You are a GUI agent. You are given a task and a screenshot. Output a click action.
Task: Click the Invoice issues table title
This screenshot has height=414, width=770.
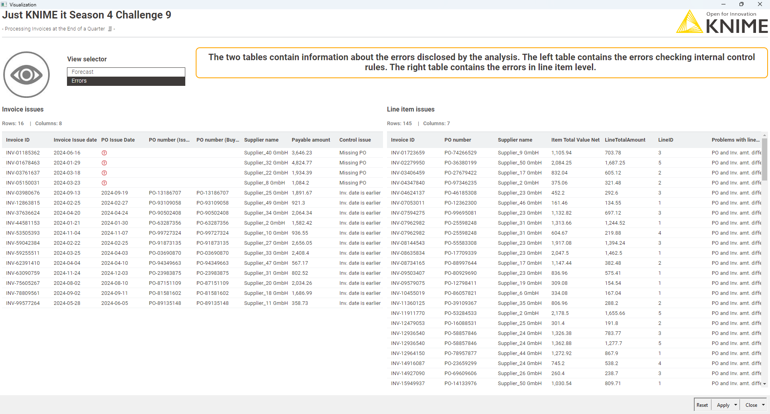point(23,110)
